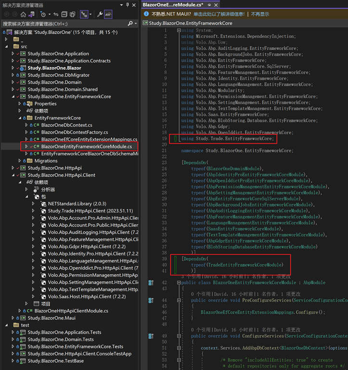This screenshot has height=370, width=348.
Task: Open the Solution Explorer window options dropdown
Action: click(x=121, y=5)
